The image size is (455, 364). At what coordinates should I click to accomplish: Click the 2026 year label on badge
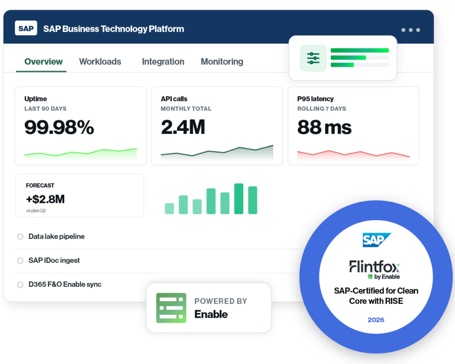pos(376,320)
